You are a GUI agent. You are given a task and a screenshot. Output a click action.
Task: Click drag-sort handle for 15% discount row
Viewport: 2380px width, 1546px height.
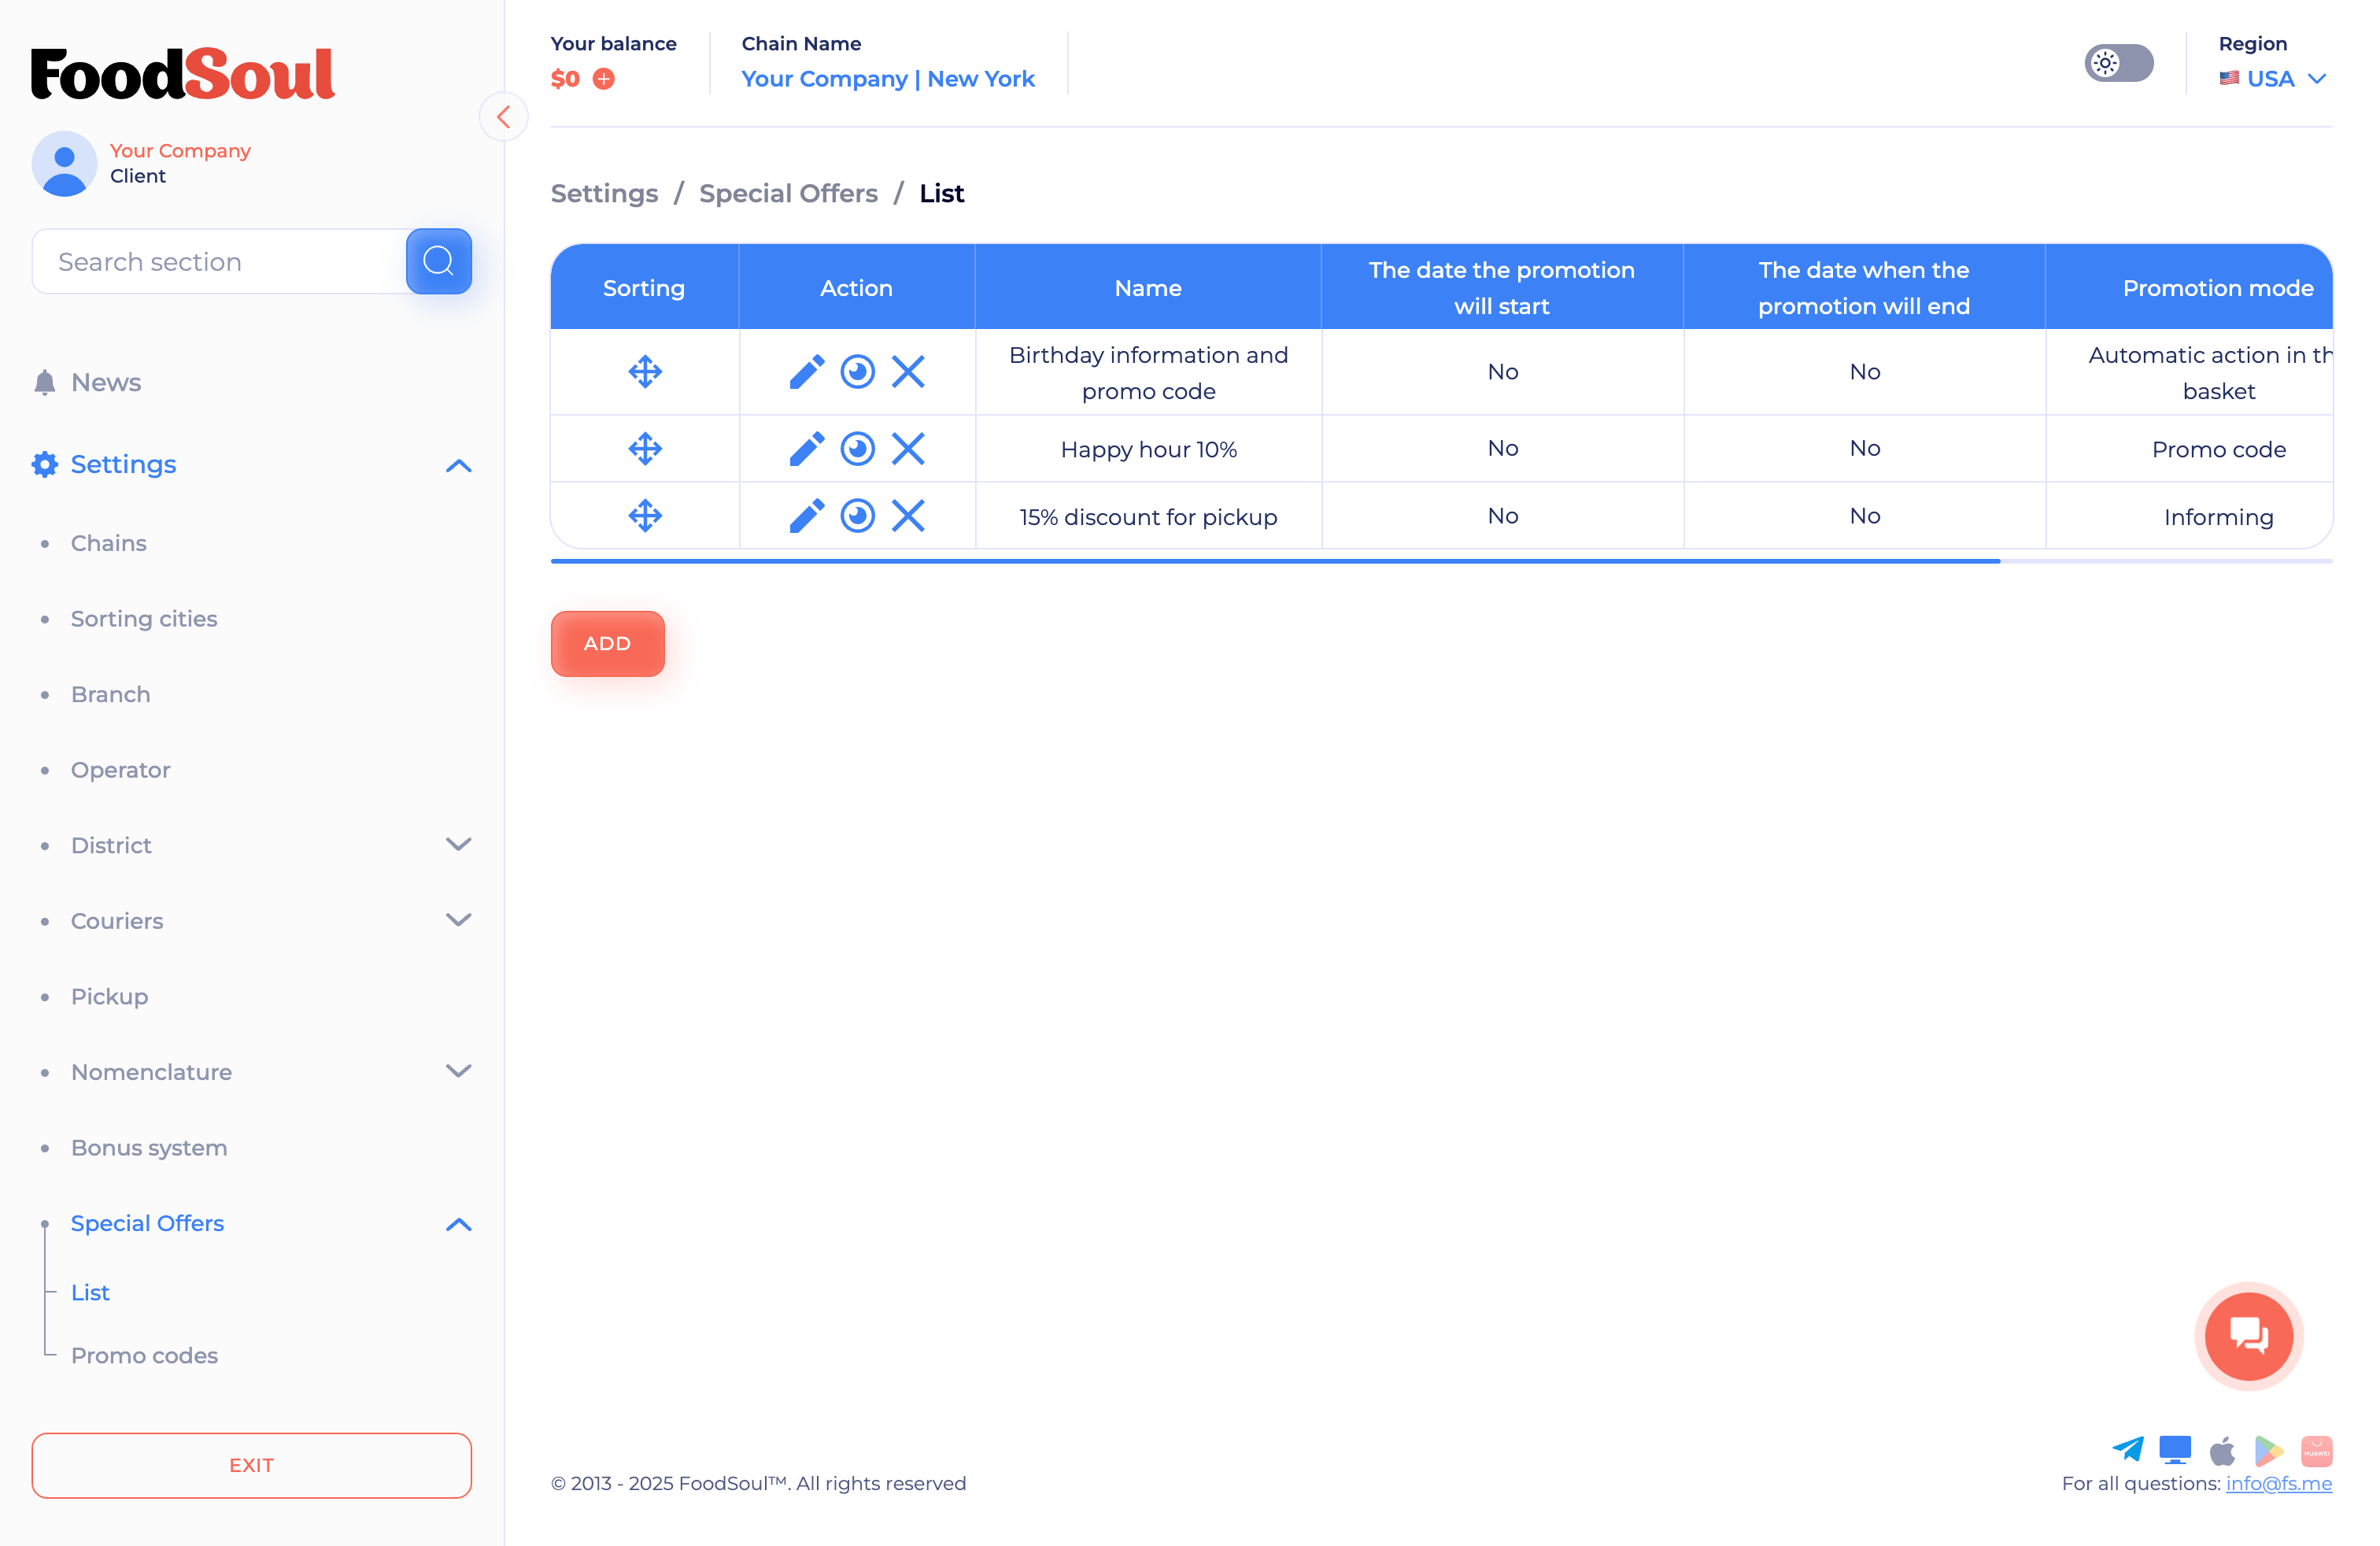[x=645, y=516]
